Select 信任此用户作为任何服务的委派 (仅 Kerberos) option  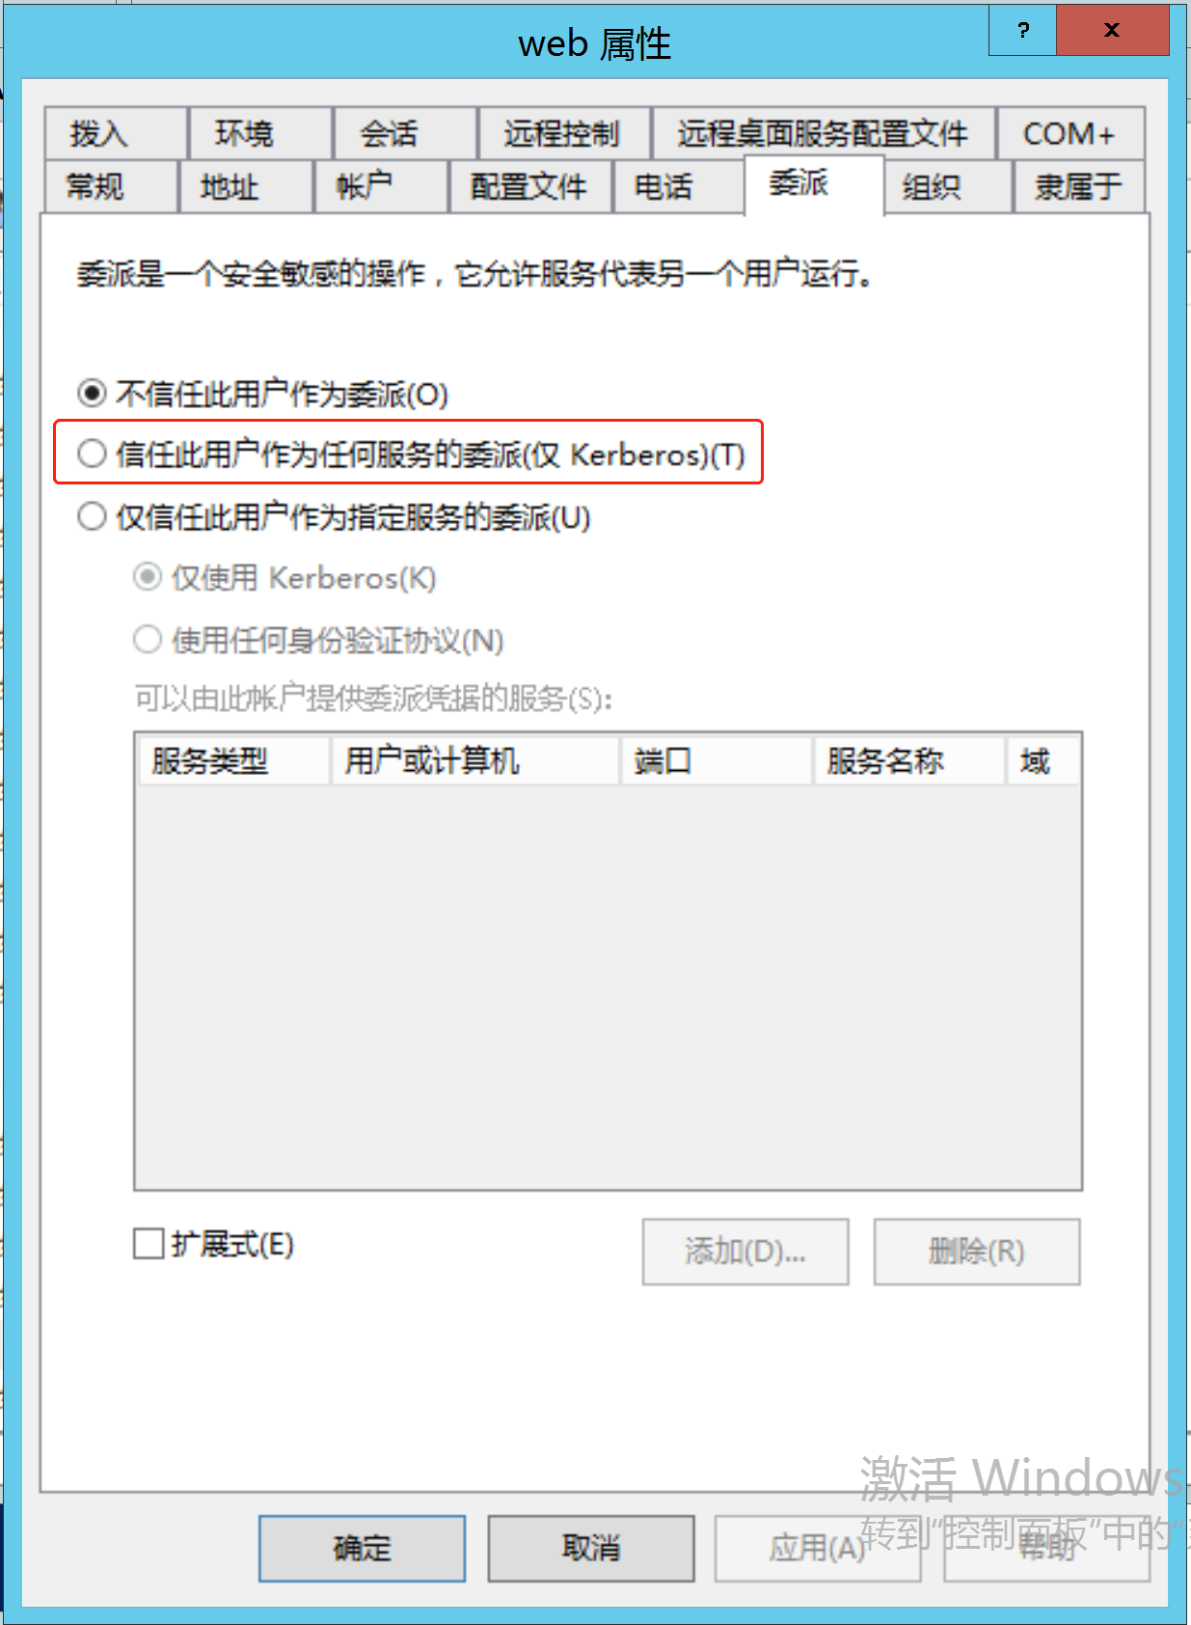(x=411, y=454)
